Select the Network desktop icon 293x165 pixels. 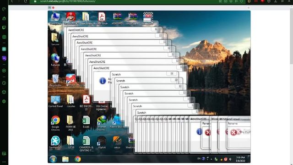[55, 60]
